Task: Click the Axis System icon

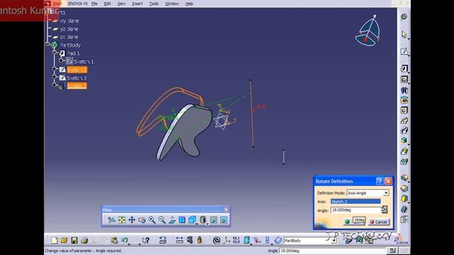Action: [x=226, y=240]
